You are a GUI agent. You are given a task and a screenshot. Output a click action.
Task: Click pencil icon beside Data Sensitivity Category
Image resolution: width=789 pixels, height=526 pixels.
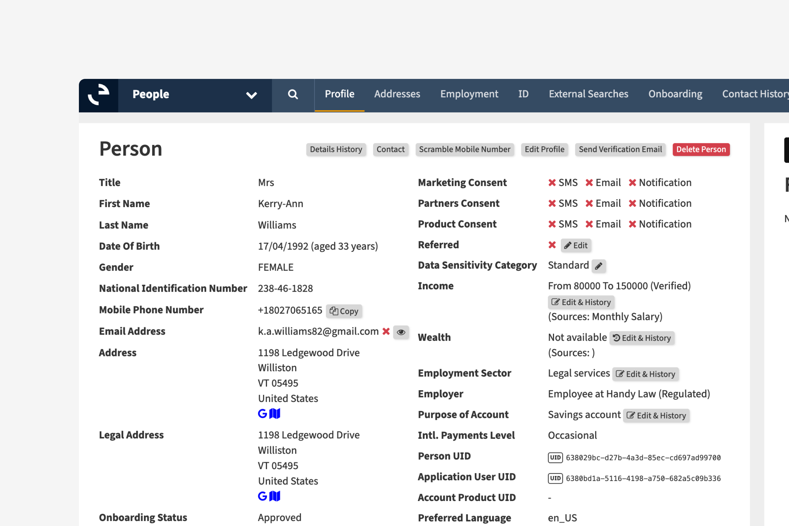tap(598, 266)
